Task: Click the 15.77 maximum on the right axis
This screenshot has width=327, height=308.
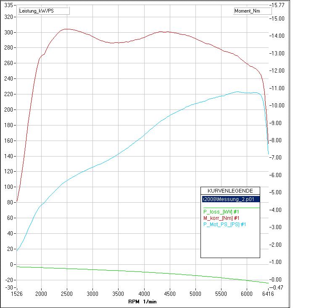Action: click(278, 5)
